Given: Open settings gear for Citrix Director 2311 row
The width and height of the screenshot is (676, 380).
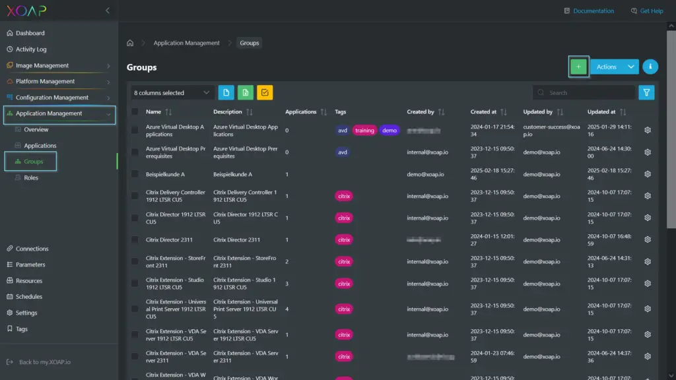Looking at the screenshot, I should tap(647, 239).
